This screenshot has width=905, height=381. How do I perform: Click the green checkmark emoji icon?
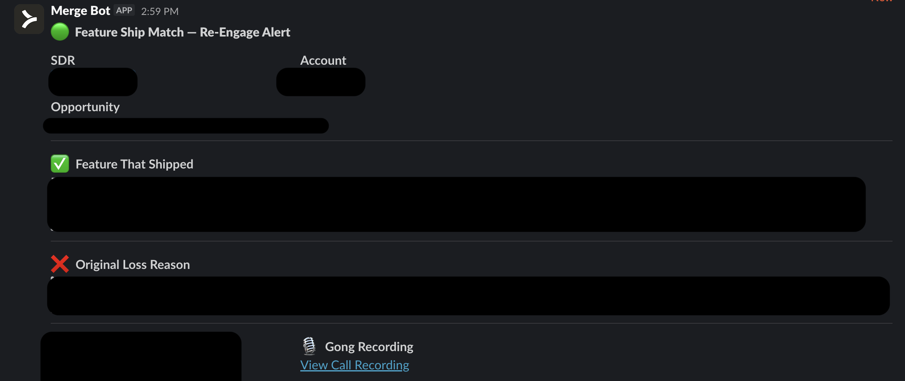tap(60, 164)
